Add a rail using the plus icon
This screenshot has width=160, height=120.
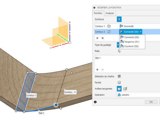click(x=97, y=70)
